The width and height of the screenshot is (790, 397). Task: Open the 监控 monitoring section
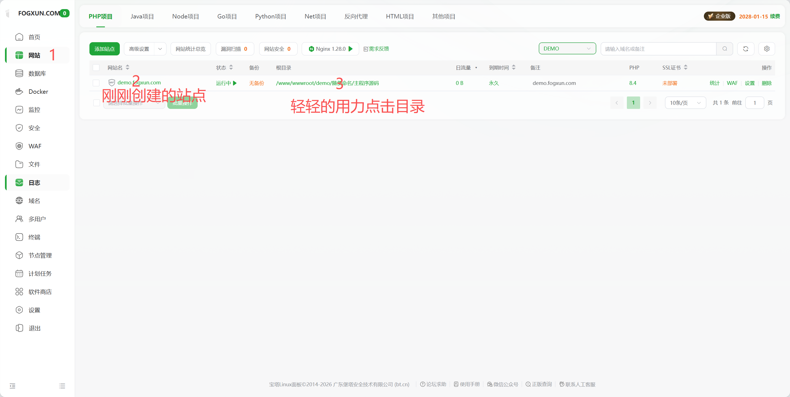[34, 109]
